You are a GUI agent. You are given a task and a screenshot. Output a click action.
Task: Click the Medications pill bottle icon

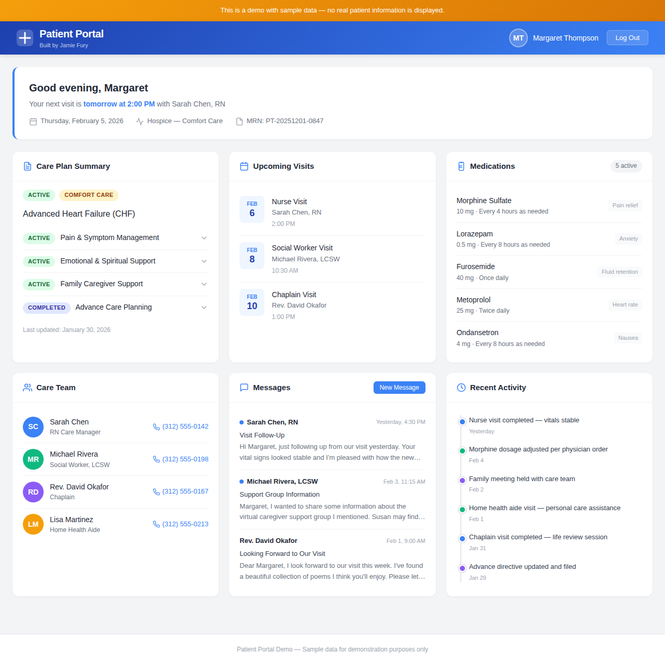461,166
